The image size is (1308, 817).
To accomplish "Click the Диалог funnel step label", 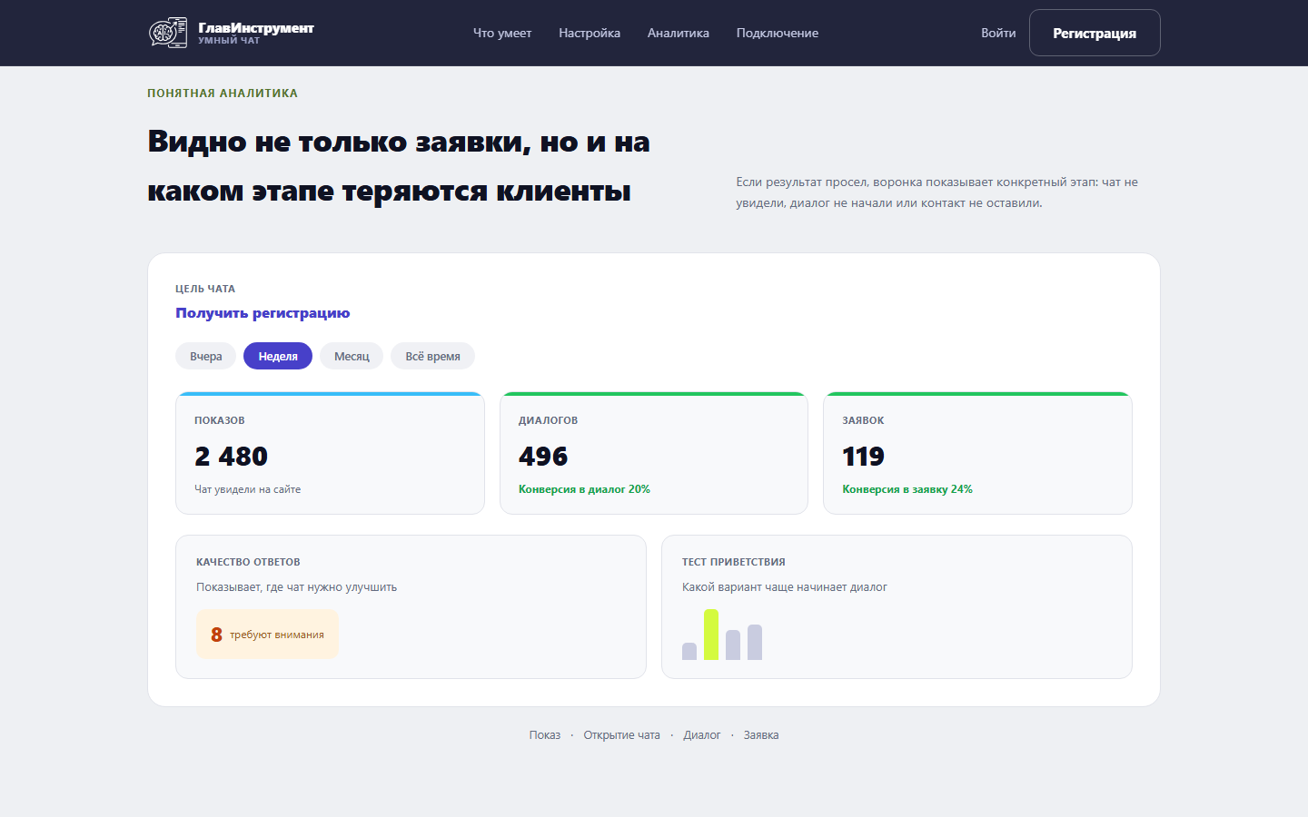I will point(702,735).
